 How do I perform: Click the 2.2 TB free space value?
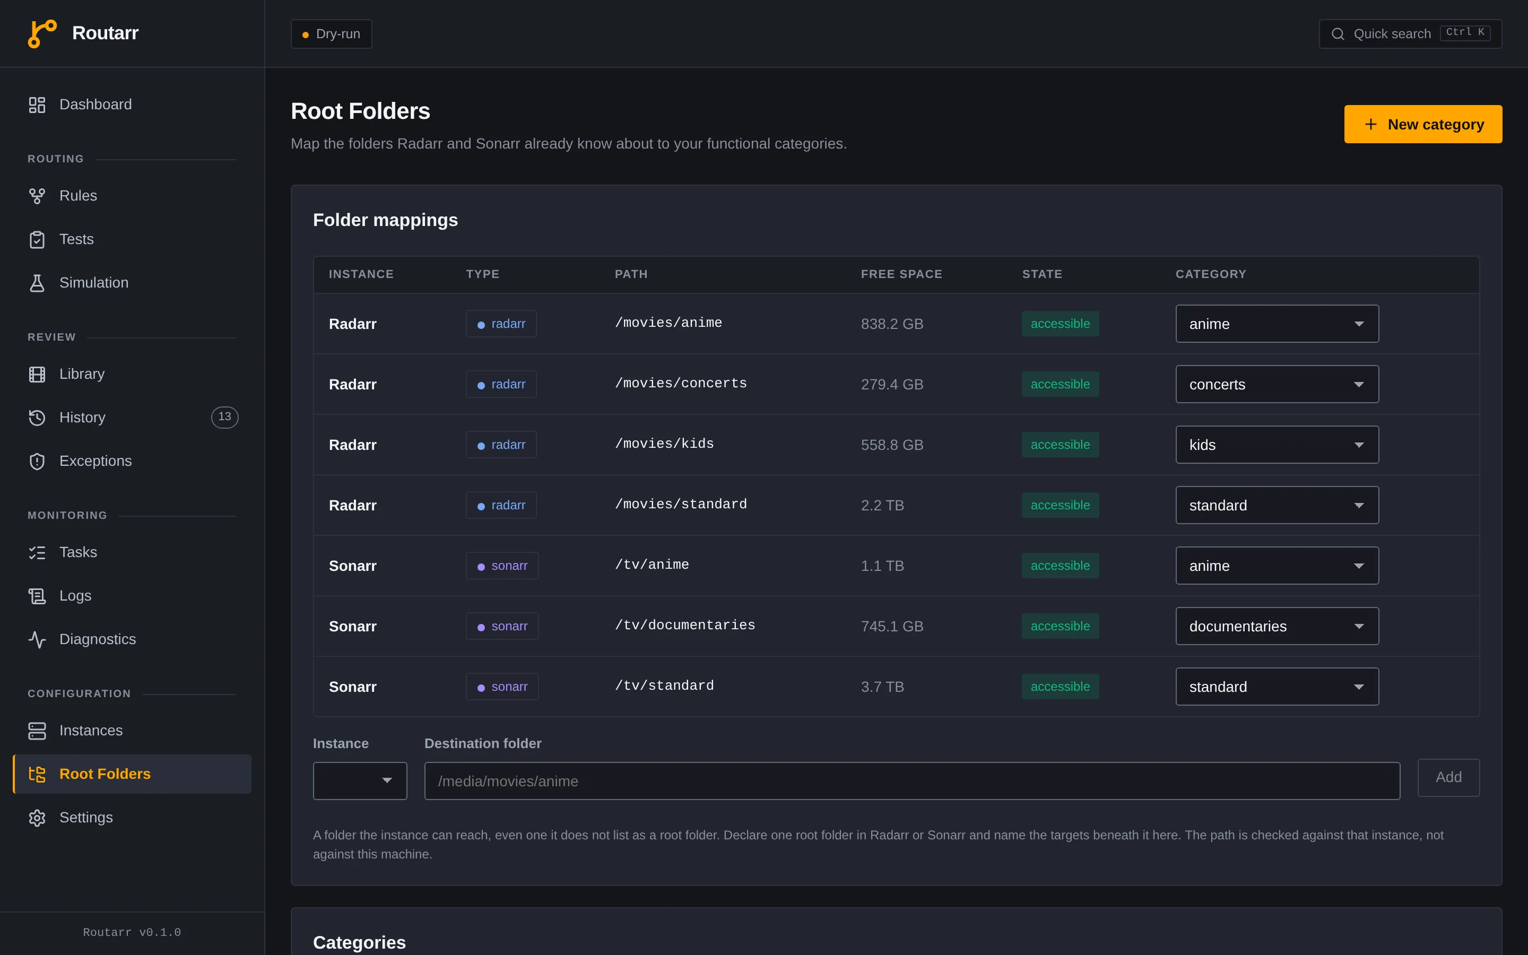click(882, 505)
